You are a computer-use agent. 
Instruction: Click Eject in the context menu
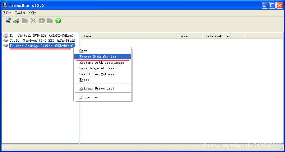click(103, 80)
